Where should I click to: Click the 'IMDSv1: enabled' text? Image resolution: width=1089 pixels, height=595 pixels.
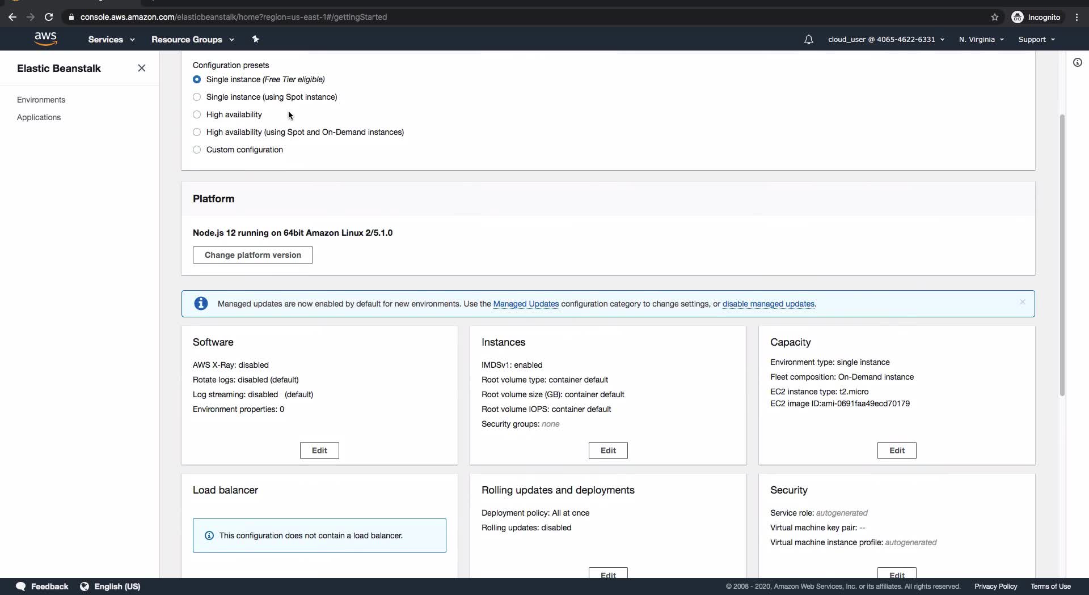tap(512, 365)
